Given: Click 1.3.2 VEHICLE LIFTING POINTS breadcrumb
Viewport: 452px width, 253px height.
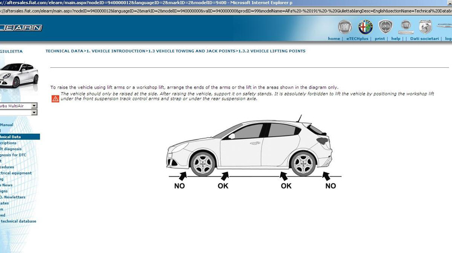Looking at the screenshot, I should [272, 51].
